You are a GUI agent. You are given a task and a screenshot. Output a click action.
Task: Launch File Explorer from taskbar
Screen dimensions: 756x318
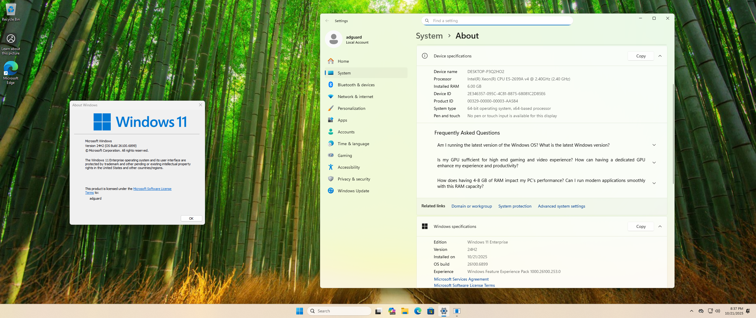405,311
